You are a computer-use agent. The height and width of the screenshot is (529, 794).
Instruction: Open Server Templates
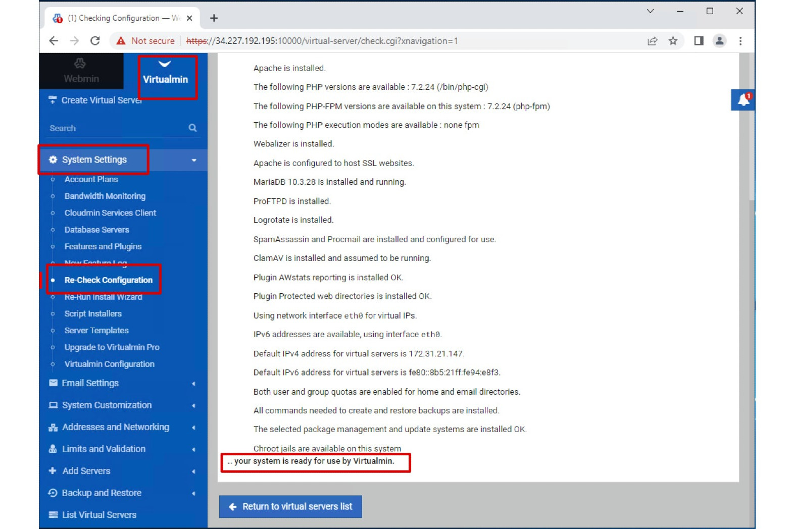[96, 331]
